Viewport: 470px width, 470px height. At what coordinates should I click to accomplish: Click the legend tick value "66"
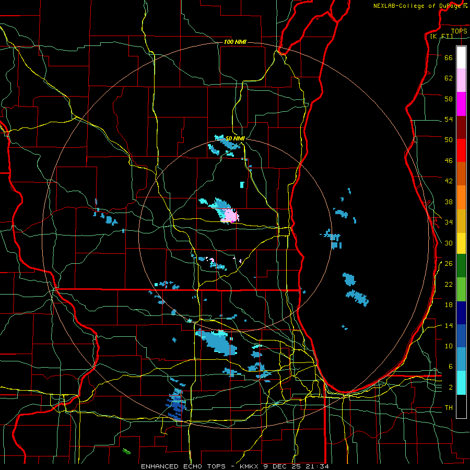(449, 57)
